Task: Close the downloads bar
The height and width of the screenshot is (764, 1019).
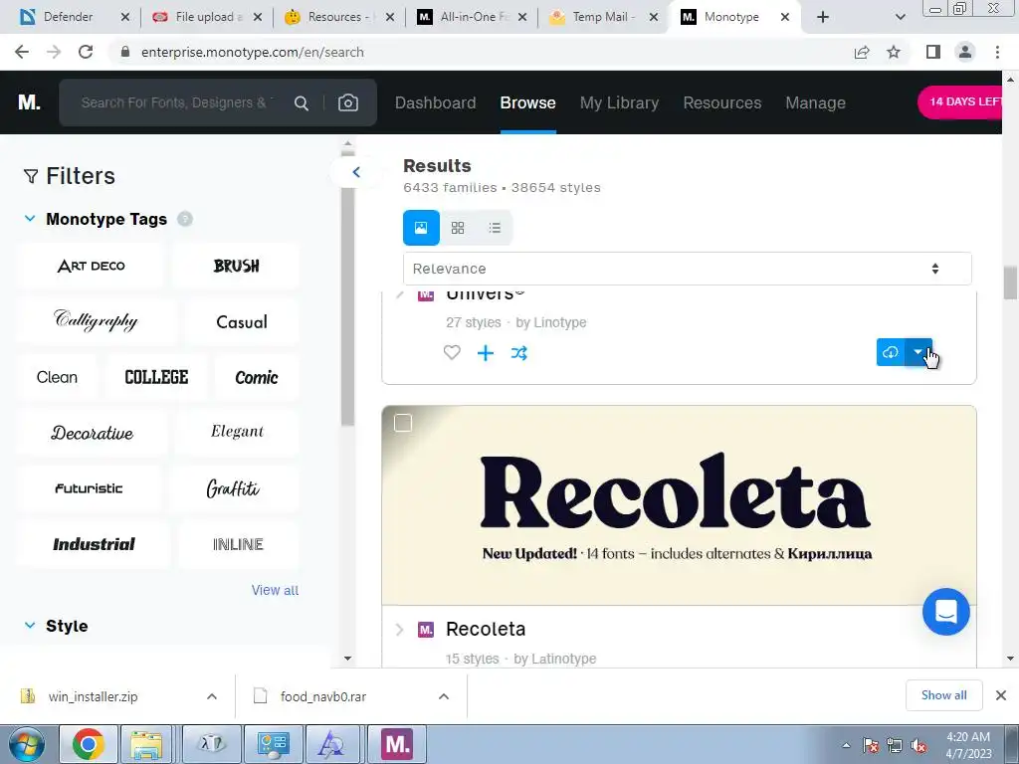Action: click(1001, 695)
